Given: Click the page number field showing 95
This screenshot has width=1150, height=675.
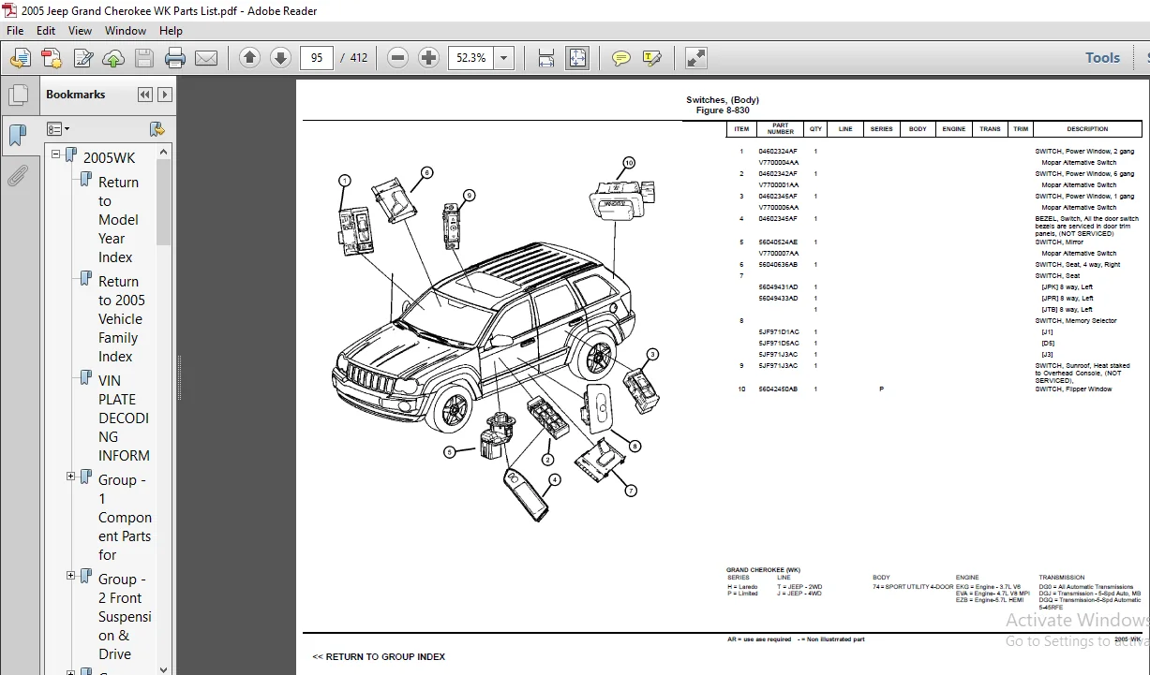Looking at the screenshot, I should click(x=317, y=58).
